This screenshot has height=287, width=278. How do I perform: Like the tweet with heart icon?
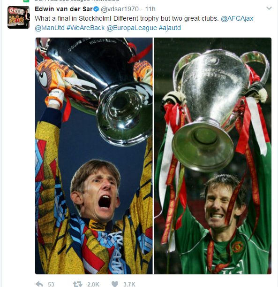click(115, 284)
